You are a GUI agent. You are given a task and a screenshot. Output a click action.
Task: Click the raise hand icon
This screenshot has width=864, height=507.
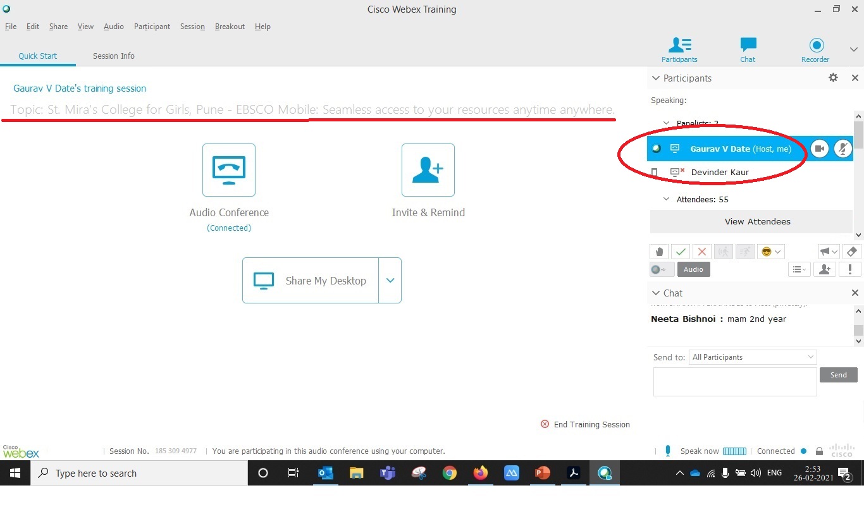coord(659,252)
